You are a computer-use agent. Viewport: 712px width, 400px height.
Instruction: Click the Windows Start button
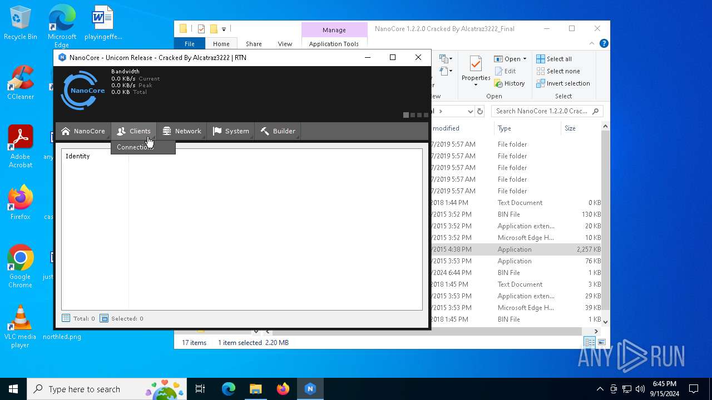point(13,389)
